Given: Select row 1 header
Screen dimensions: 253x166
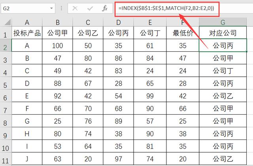Looking at the screenshot, I should [x=6, y=33].
